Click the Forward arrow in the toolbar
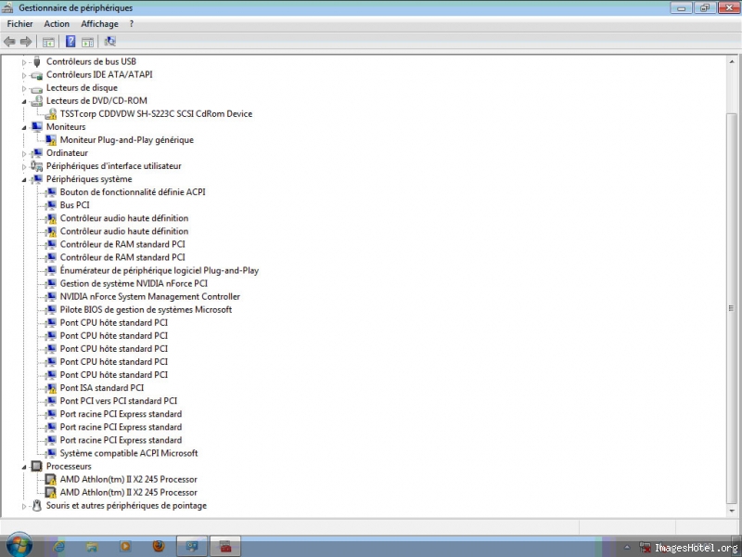Screen dimensions: 742x557 [26, 42]
